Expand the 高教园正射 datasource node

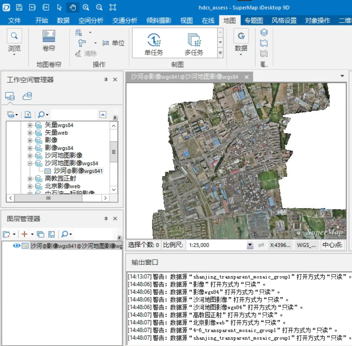click(x=29, y=179)
